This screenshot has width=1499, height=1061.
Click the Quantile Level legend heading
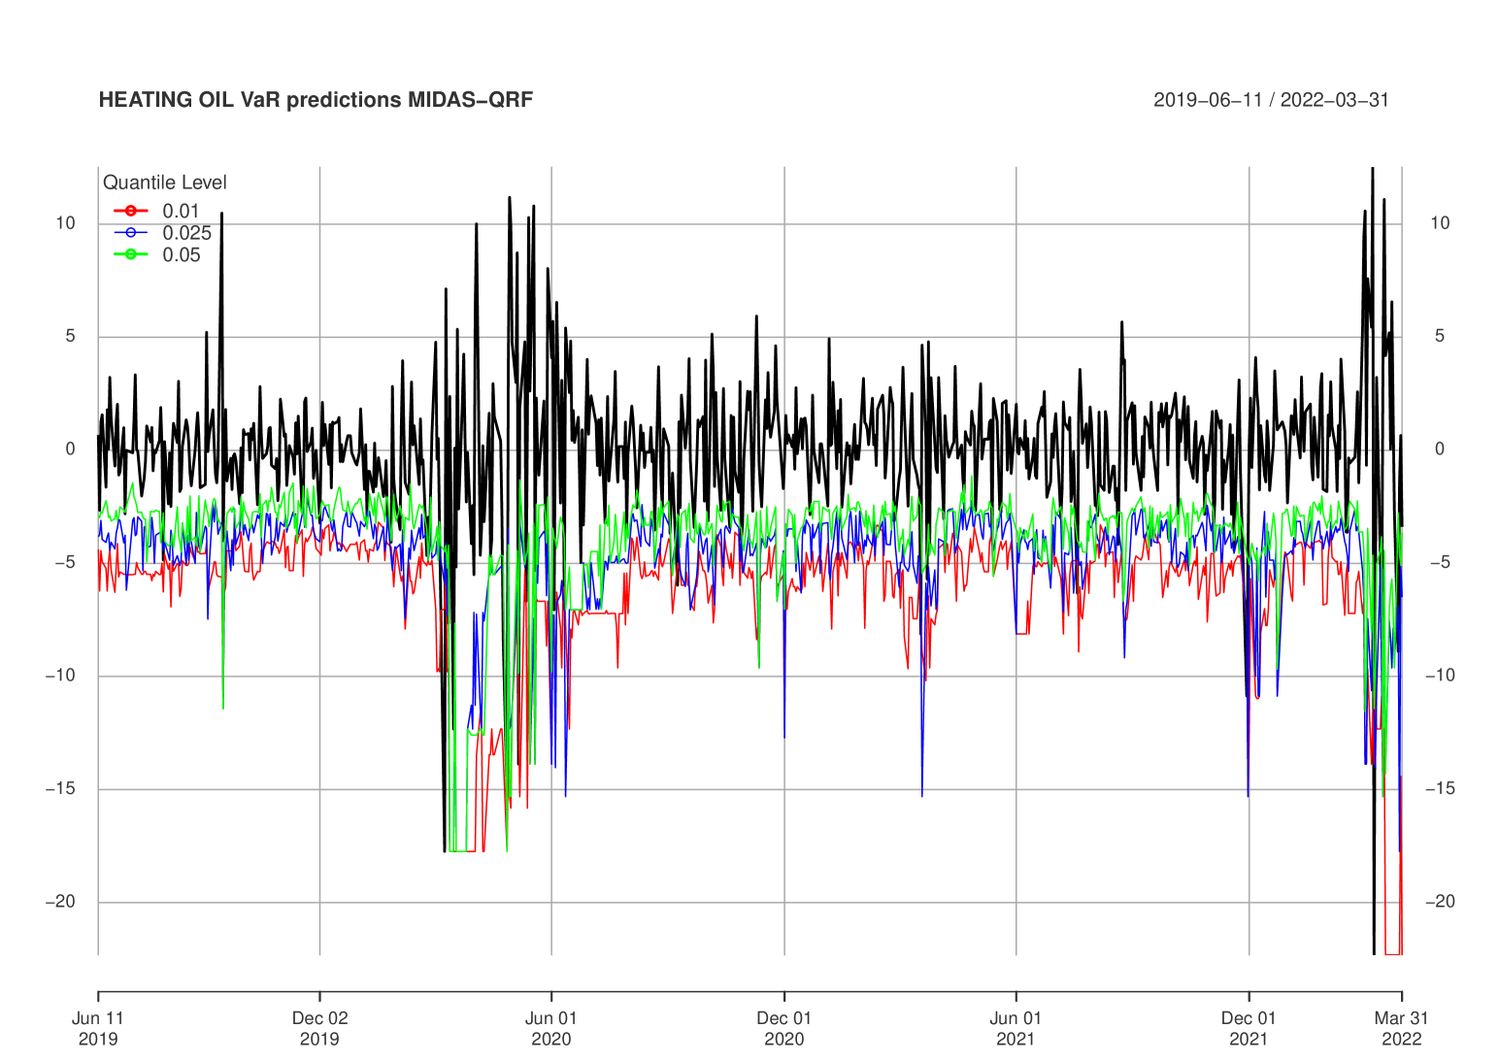click(165, 182)
